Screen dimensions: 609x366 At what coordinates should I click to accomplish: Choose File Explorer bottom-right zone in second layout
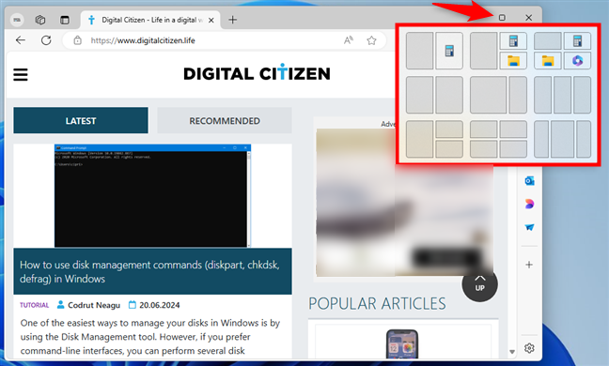(x=513, y=60)
